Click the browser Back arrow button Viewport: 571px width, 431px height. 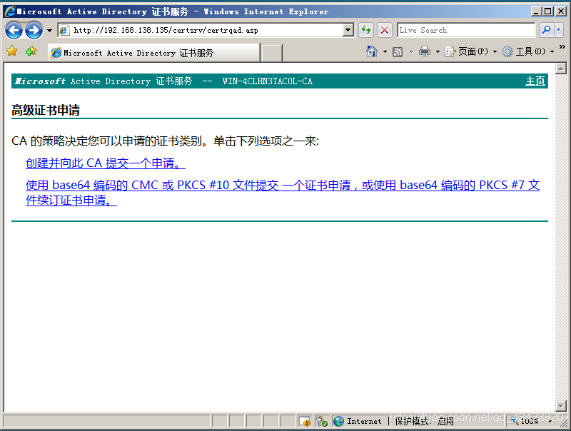click(x=14, y=30)
